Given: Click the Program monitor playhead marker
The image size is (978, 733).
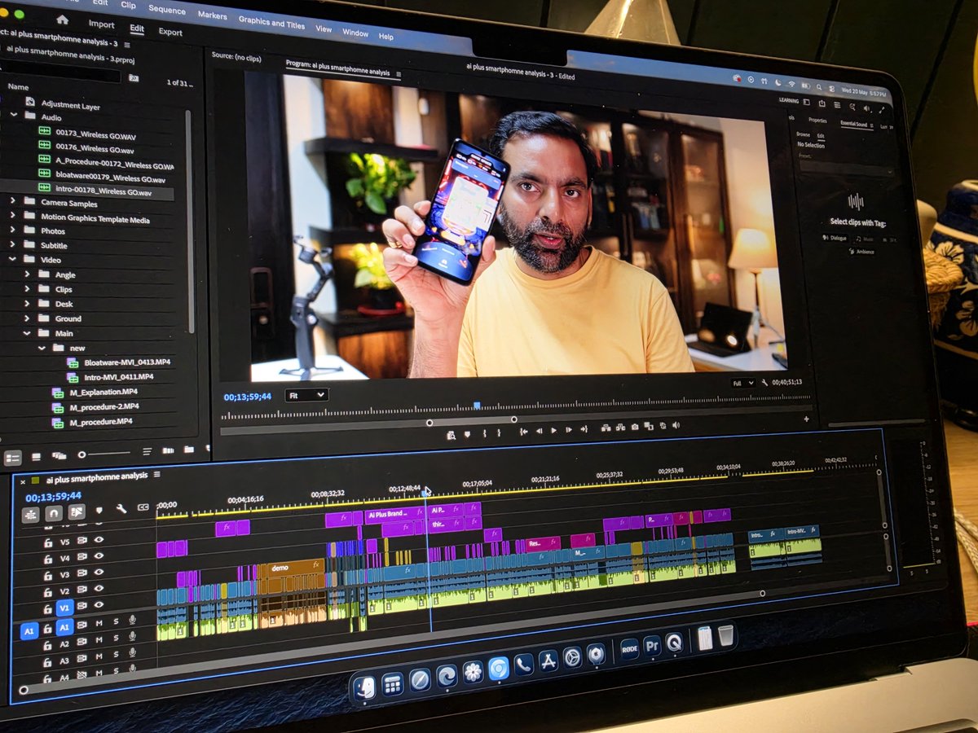Looking at the screenshot, I should click(477, 405).
